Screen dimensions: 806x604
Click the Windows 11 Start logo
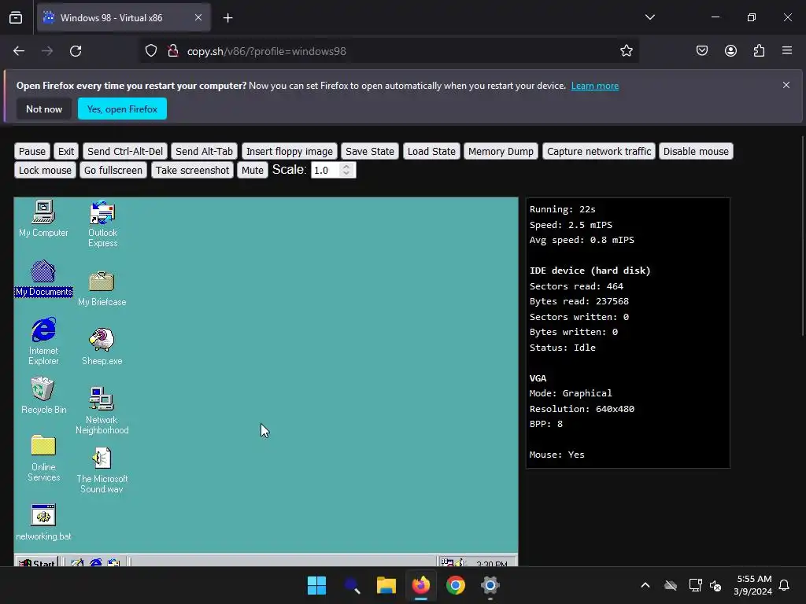pyautogui.click(x=316, y=585)
